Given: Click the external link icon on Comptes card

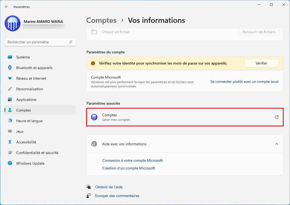Looking at the screenshot, I should pos(276,117).
